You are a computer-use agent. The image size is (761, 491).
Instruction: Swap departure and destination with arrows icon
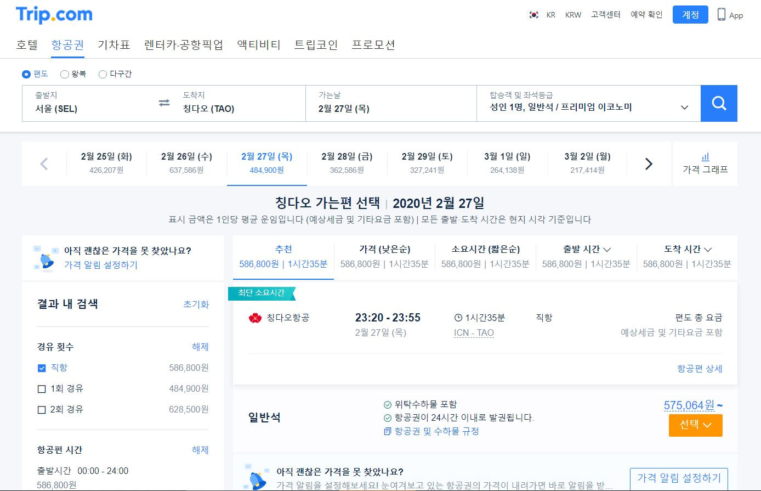click(164, 103)
